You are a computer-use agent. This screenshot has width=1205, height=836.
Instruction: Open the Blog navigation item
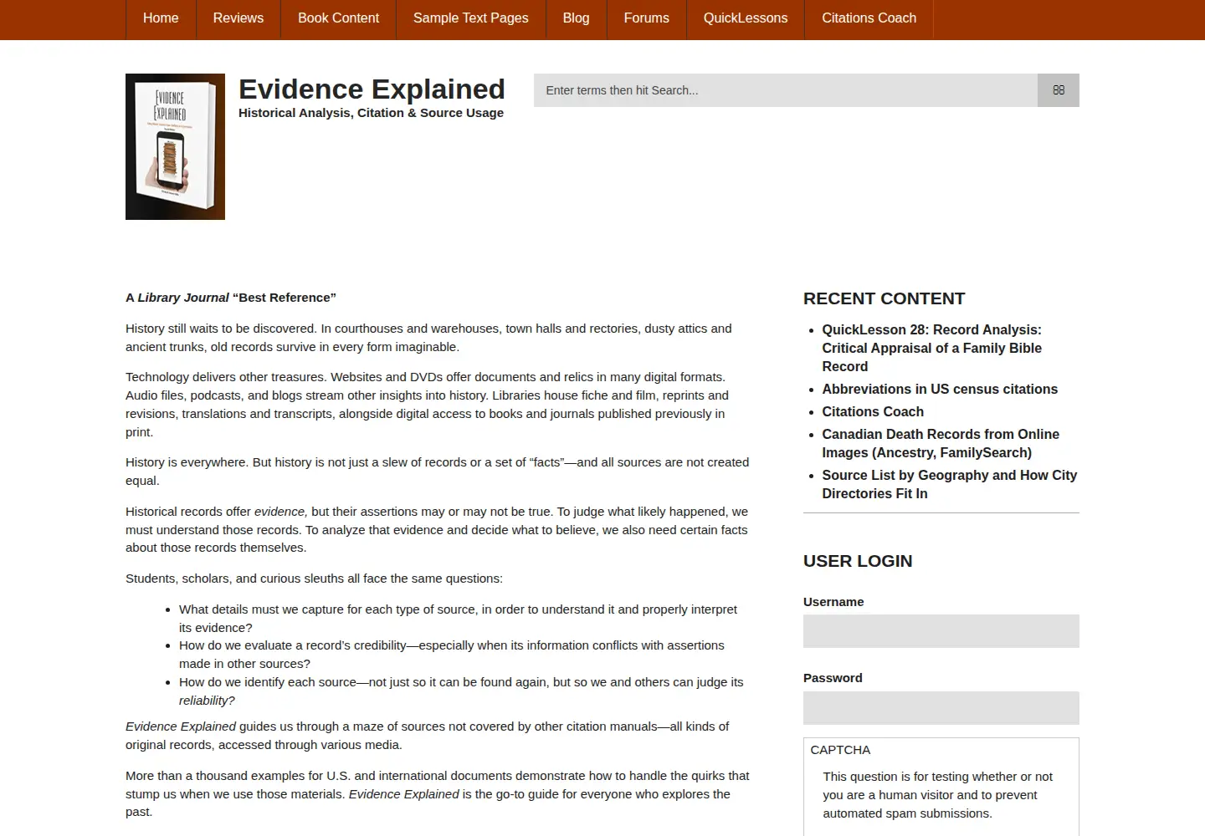[576, 18]
